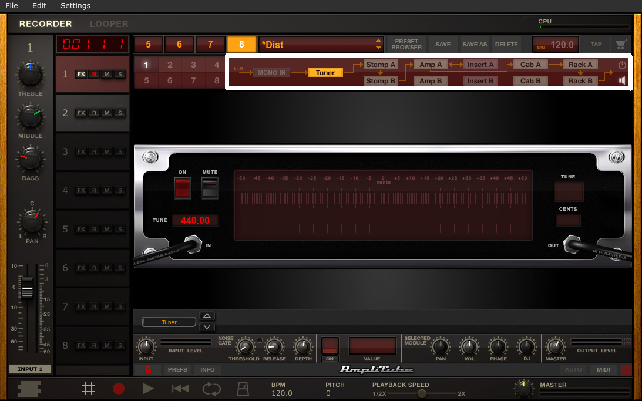The image size is (642, 401).
Task: Mute track 1 with M button
Action: (x=107, y=75)
